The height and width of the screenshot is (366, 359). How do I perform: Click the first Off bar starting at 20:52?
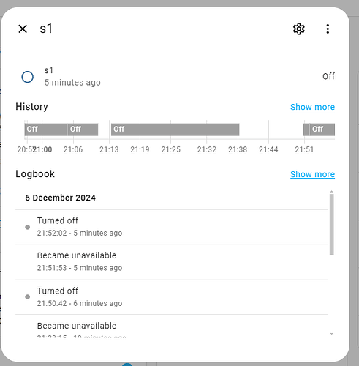point(46,130)
